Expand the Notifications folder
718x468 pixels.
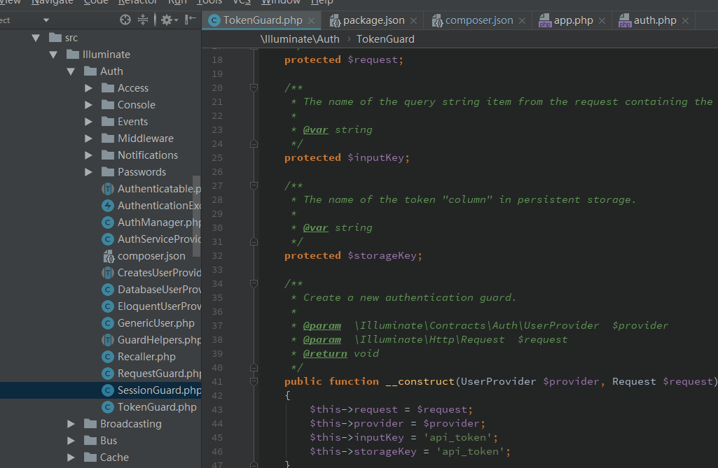tap(88, 155)
